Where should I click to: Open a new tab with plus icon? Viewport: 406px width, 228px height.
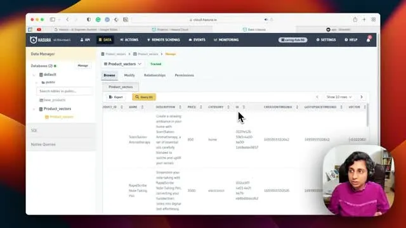click(x=364, y=20)
